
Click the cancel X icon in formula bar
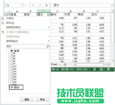(33, 5)
